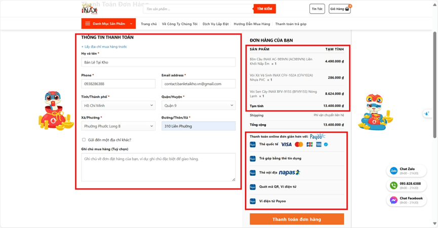
Task: Click the Payoo icon beside Thẻ quốc tế
Action: (x=253, y=144)
